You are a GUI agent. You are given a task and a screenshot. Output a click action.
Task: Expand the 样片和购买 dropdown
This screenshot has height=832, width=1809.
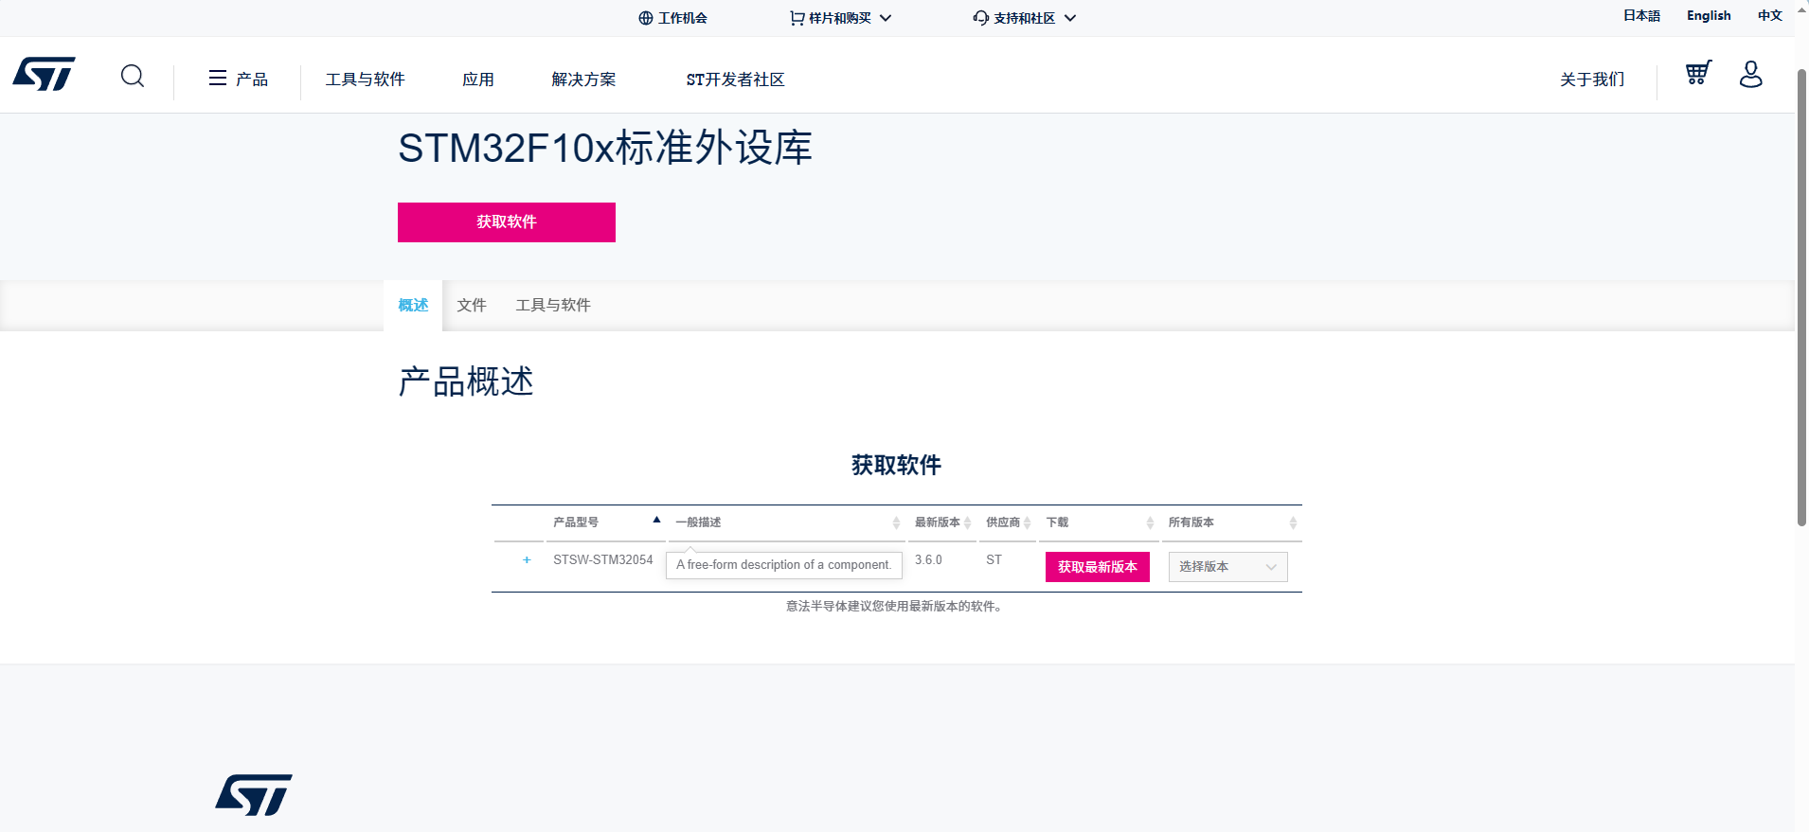(x=841, y=18)
